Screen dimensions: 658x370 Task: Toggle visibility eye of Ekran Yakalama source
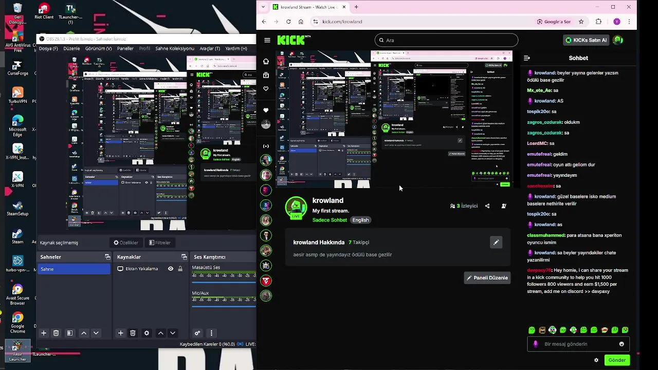tap(171, 269)
